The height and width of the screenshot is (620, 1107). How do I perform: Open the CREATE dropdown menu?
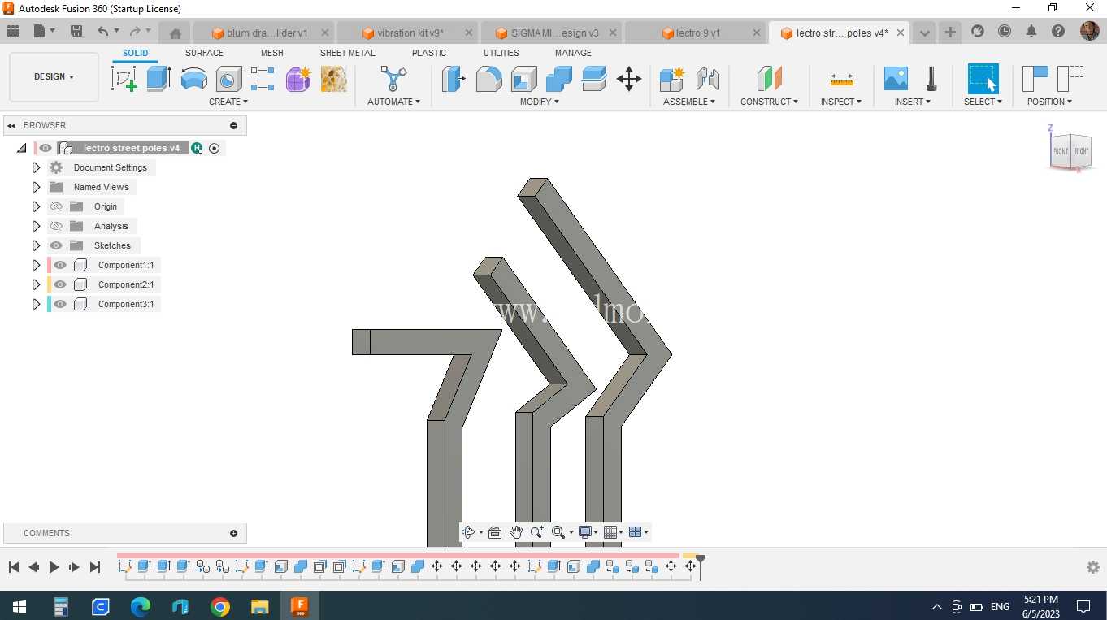tap(228, 102)
